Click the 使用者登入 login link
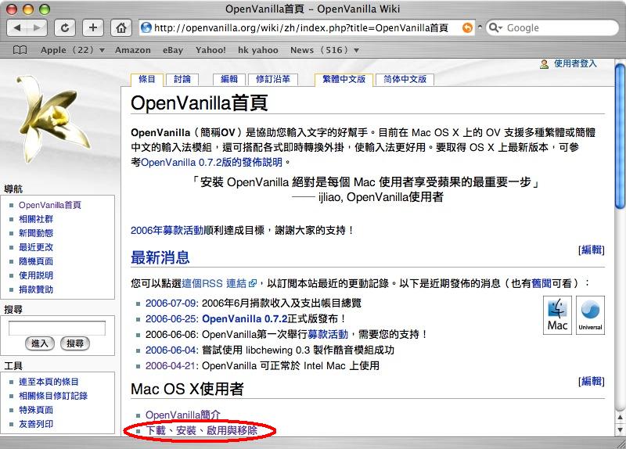626x449 pixels. coord(575,63)
